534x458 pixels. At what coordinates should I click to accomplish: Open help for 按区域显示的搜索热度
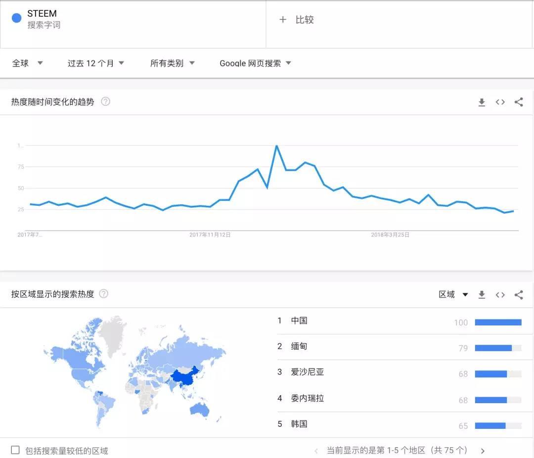[x=103, y=294]
